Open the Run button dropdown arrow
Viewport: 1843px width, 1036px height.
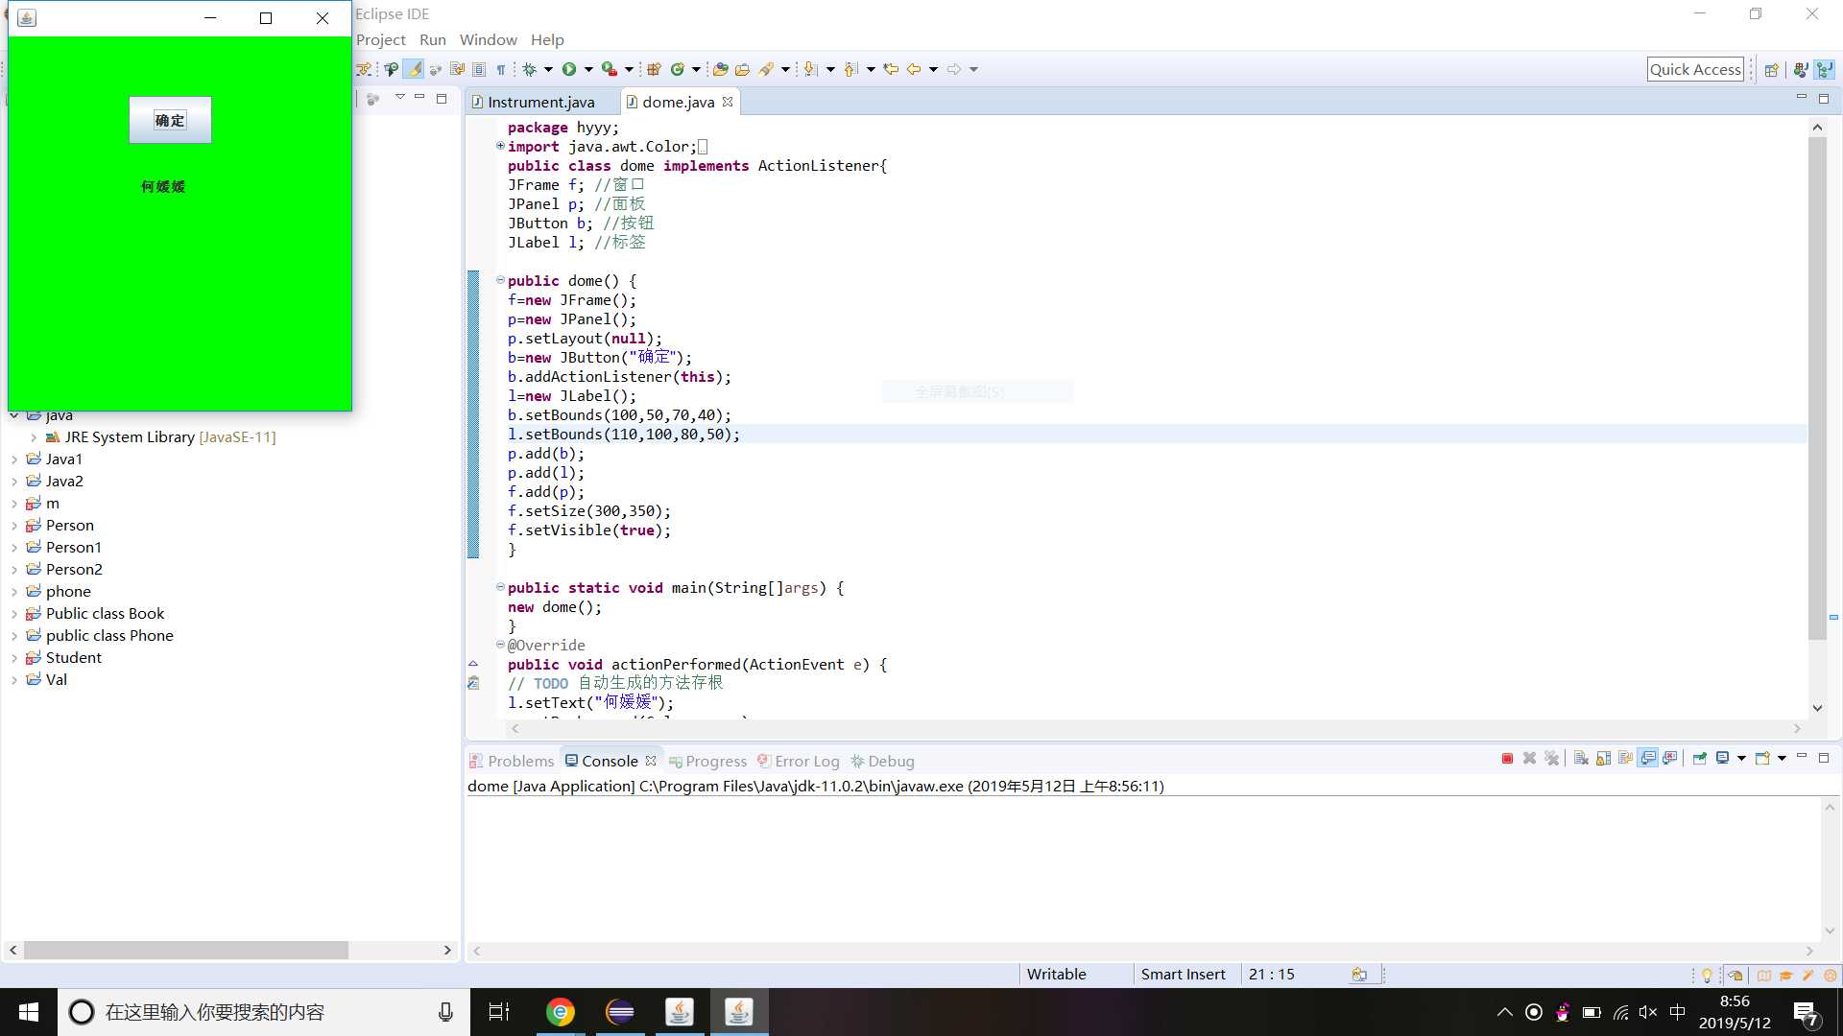(588, 69)
